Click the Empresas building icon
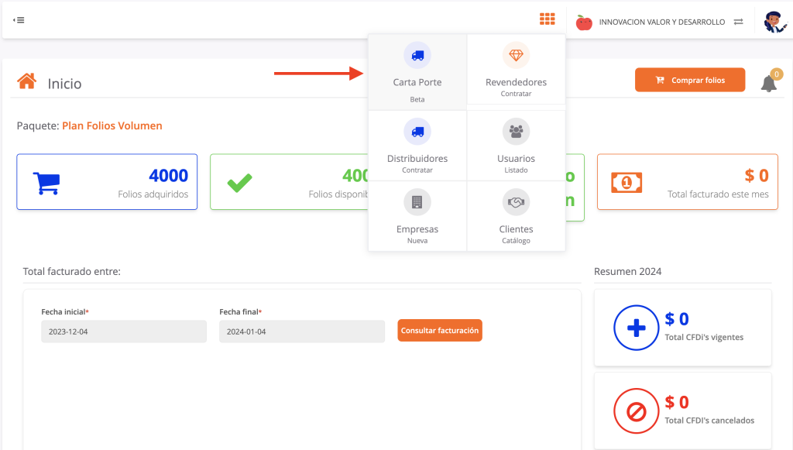 tap(417, 202)
